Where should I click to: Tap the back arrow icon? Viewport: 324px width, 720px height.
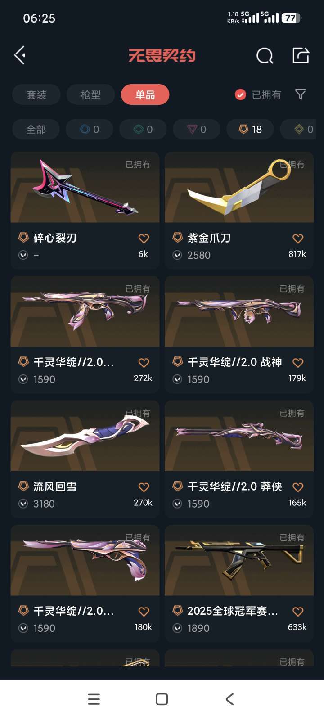19,55
